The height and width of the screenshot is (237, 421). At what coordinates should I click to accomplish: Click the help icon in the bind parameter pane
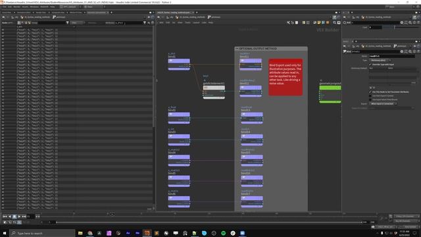418,51
